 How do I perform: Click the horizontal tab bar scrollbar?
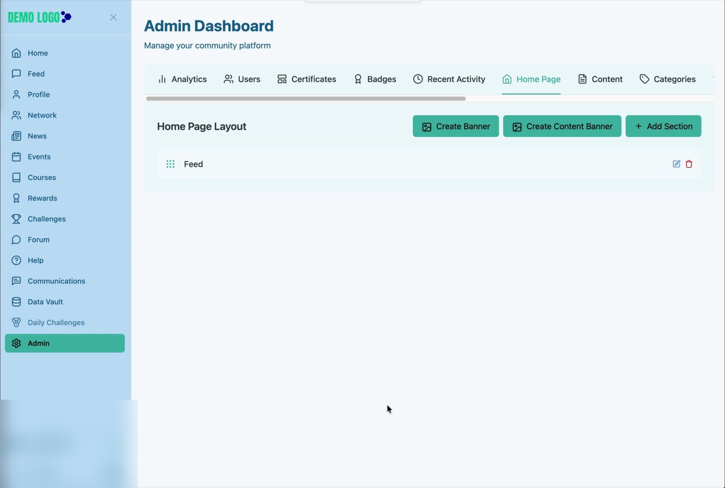pos(306,98)
